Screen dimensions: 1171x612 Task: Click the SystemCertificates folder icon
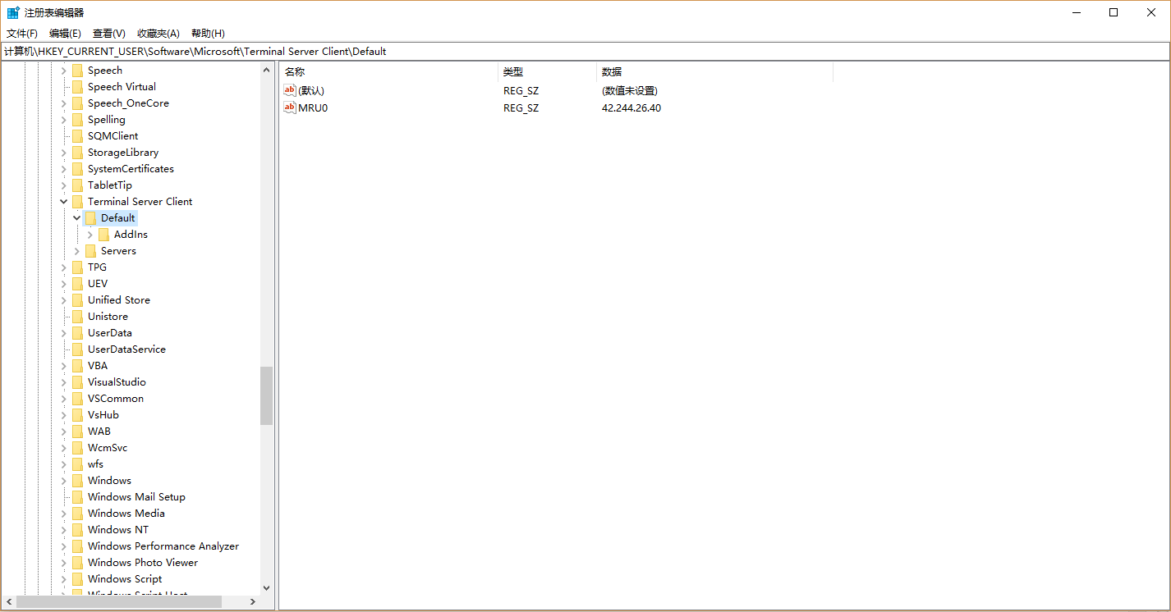77,169
